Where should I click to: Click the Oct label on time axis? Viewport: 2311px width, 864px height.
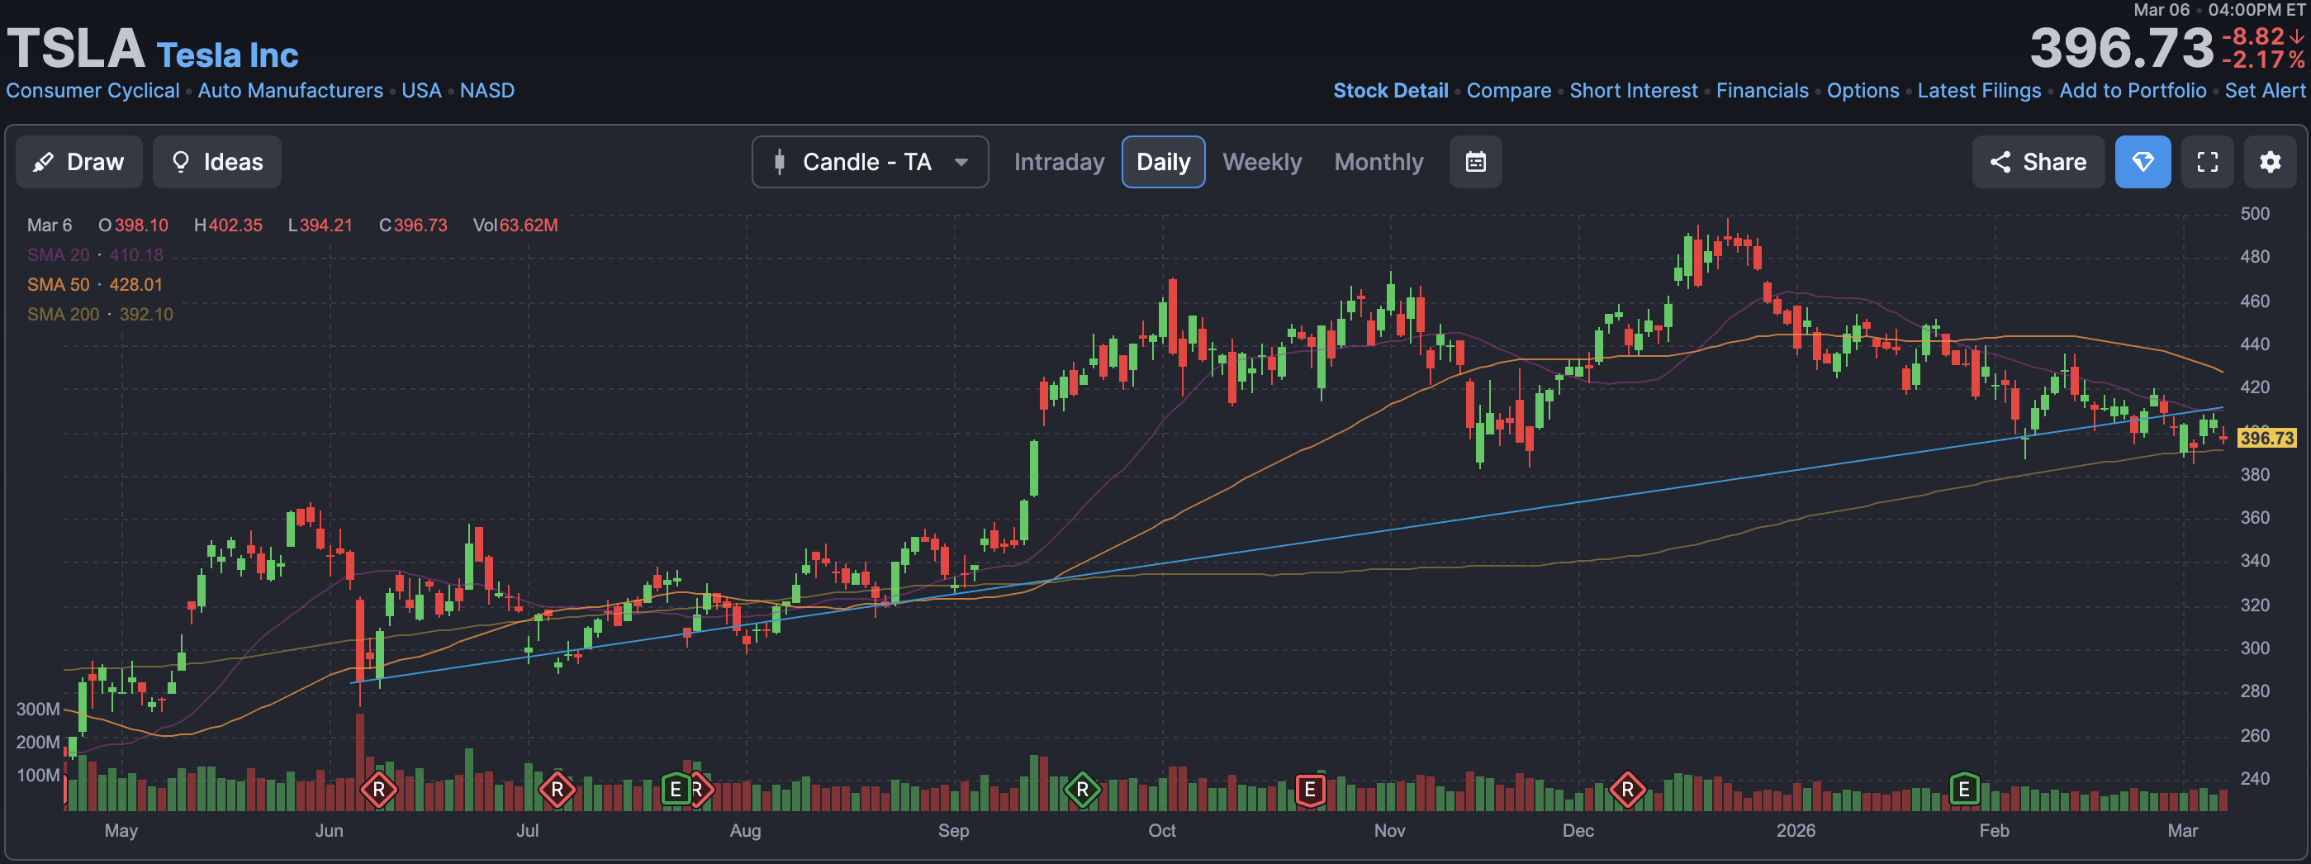(1162, 831)
